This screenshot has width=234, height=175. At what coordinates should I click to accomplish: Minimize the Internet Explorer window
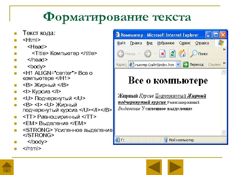208,35
